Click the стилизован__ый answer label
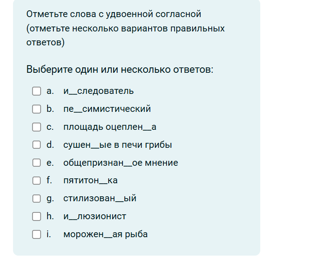This screenshot has width=315, height=261. (100, 198)
